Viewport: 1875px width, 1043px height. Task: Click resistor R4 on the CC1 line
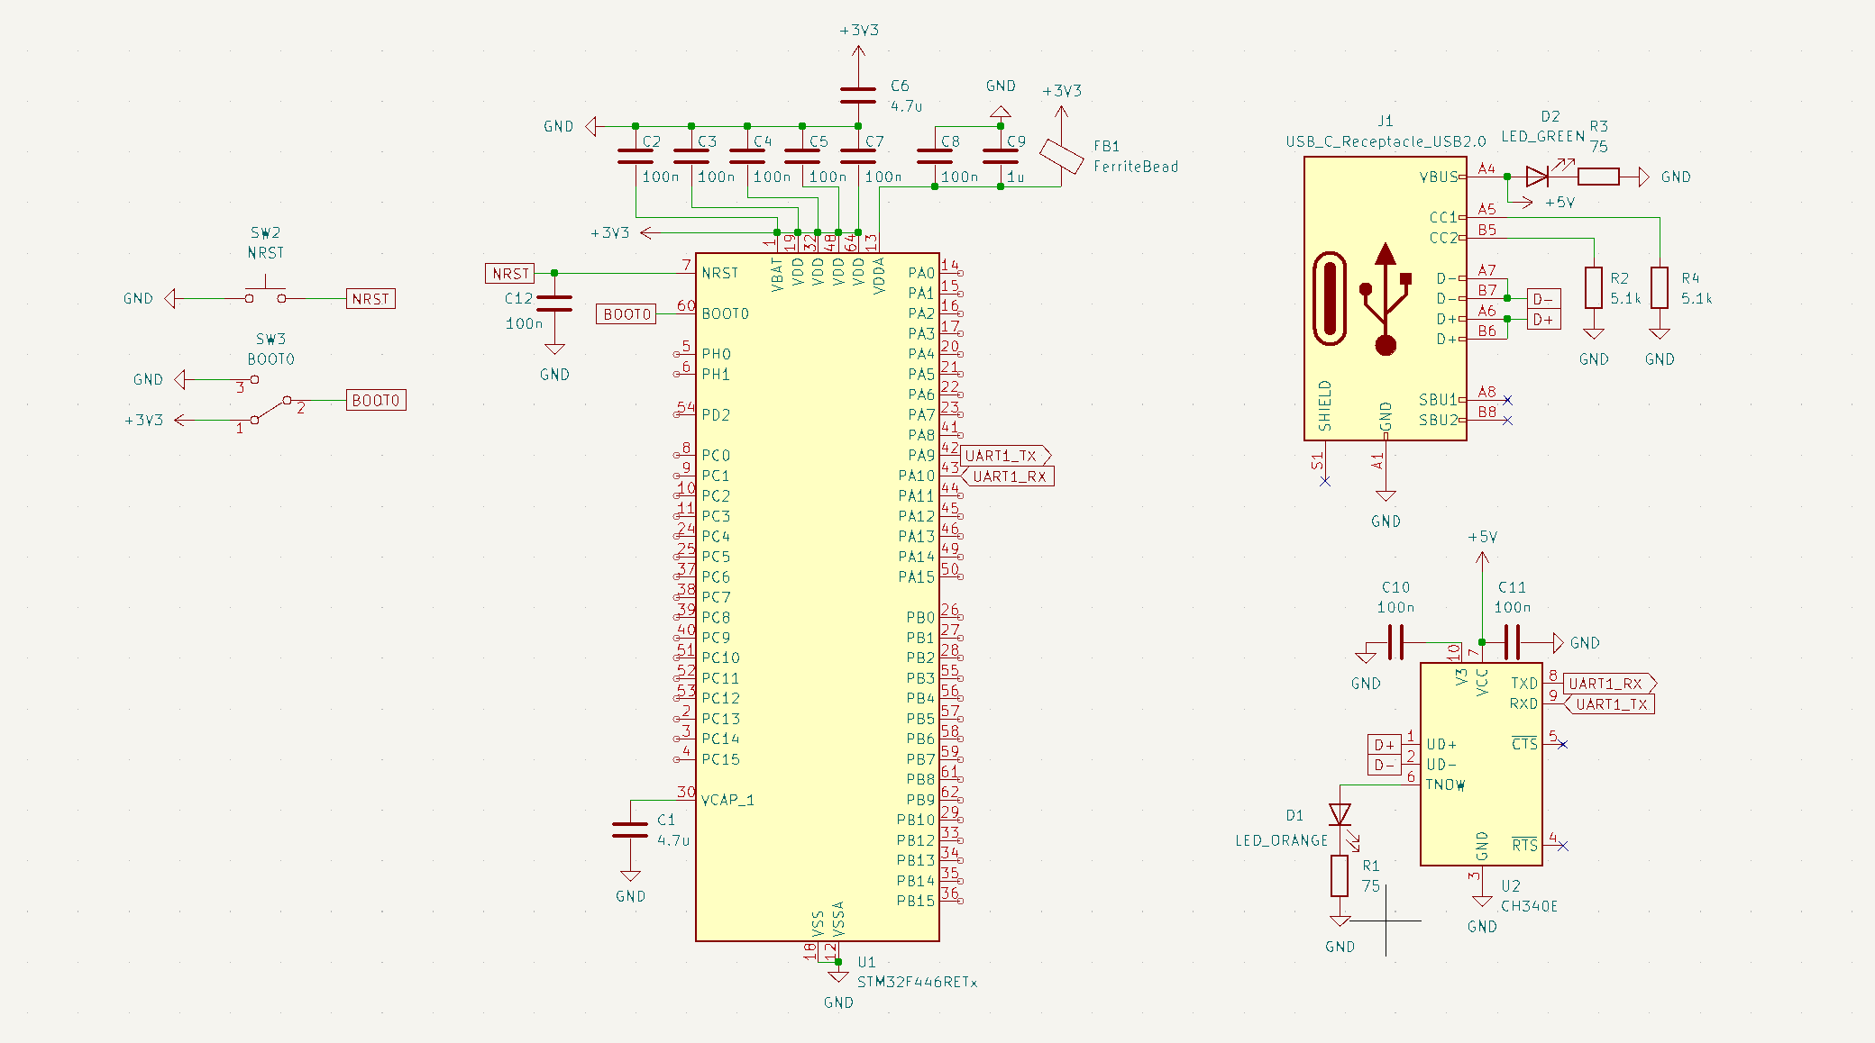(x=1660, y=287)
